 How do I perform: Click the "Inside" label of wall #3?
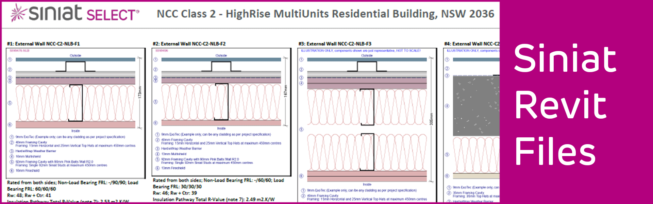pos(367,184)
